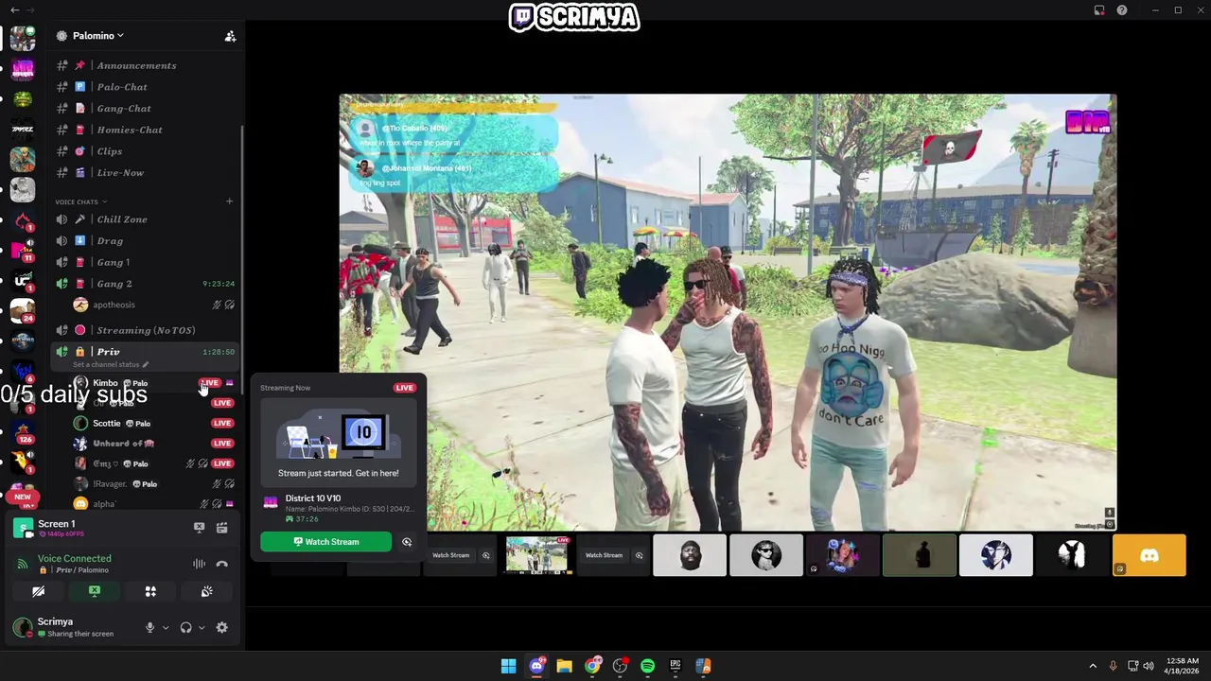Turn on camera with the video button

[38, 591]
